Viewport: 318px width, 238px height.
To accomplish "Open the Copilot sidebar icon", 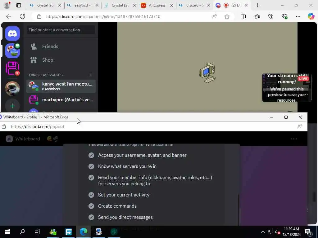I will pos(311,16).
